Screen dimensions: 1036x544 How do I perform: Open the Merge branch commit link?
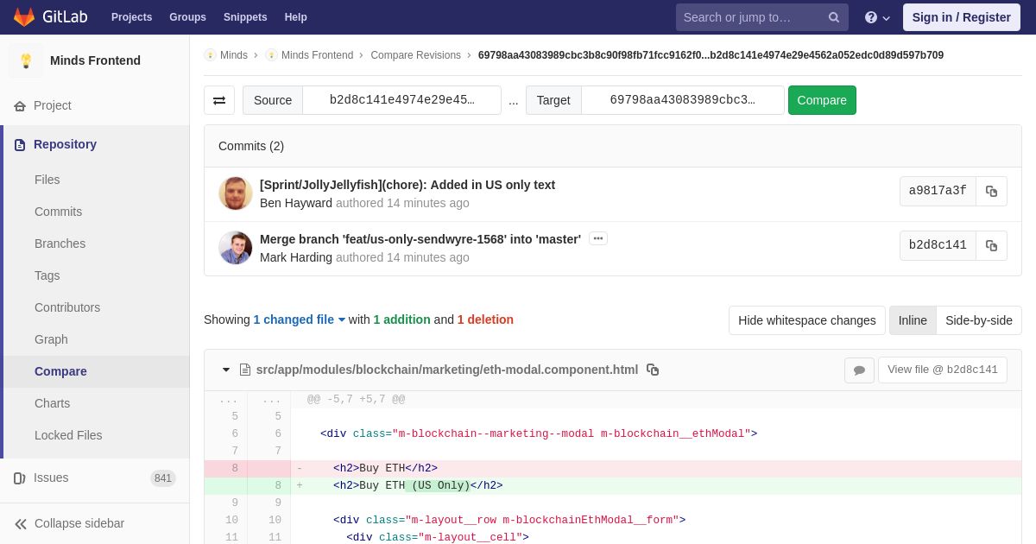click(420, 239)
